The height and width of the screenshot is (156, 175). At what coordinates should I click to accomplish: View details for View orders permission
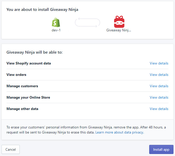[x=159, y=75]
